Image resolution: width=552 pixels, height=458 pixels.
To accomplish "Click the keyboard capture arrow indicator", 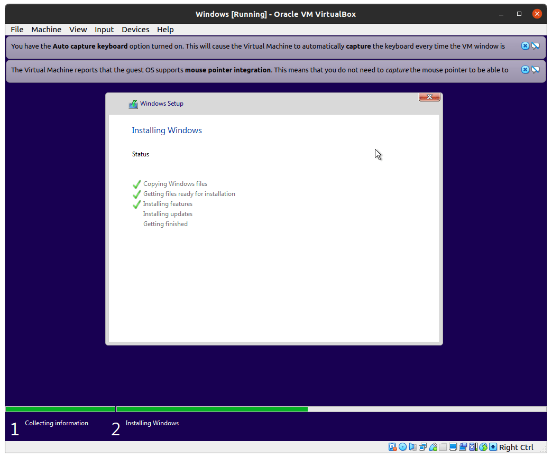I will (493, 447).
